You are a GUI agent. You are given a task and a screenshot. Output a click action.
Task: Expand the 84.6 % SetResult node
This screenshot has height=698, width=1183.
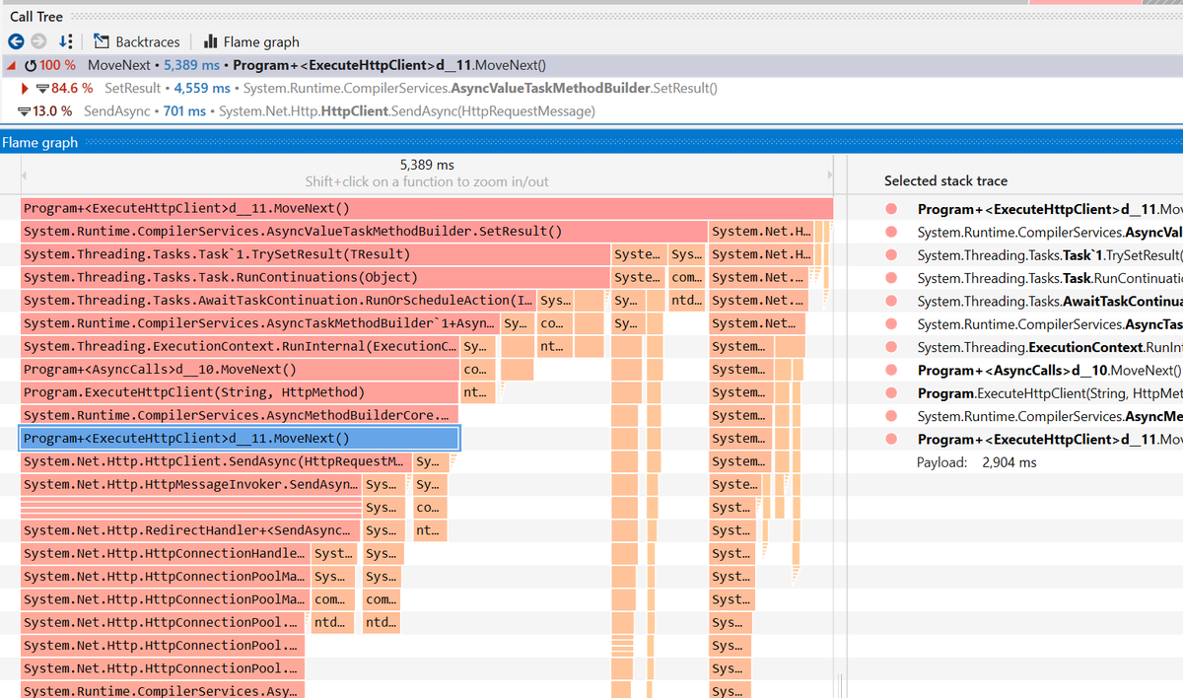point(25,88)
